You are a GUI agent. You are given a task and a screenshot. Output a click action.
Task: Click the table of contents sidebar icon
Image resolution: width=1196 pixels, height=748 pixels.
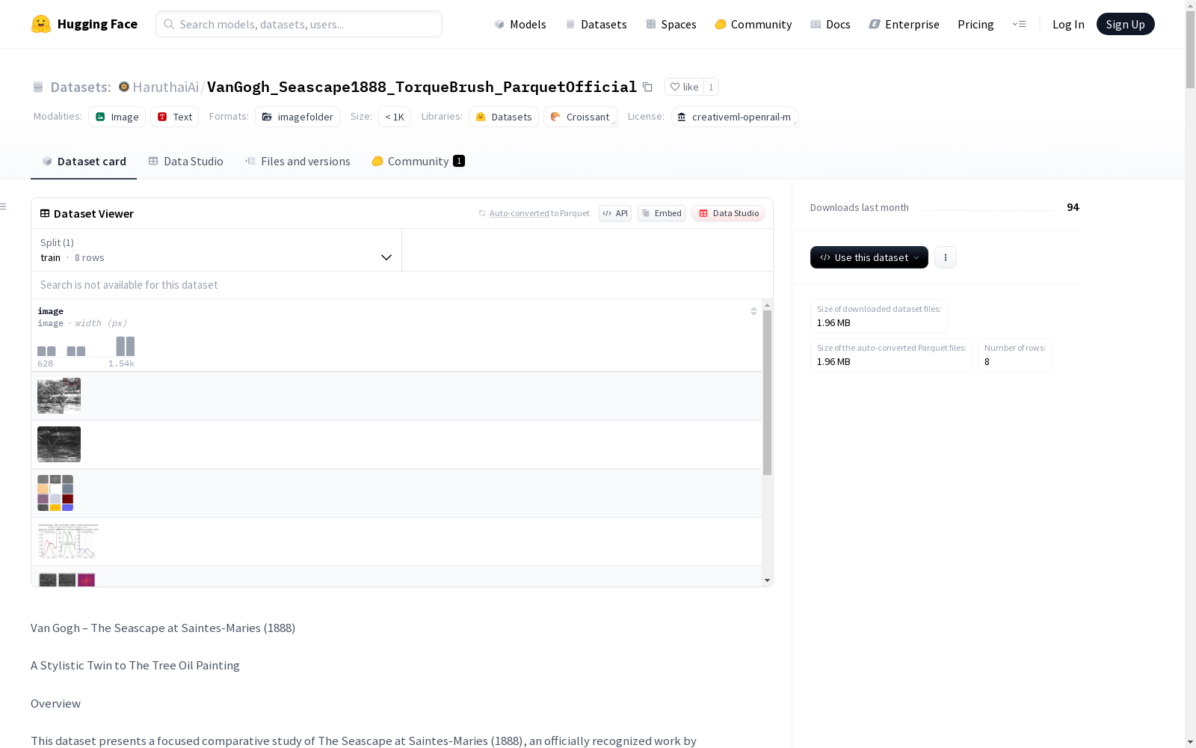(x=4, y=206)
